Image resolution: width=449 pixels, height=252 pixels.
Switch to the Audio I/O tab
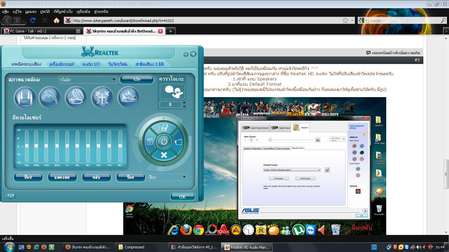pos(91,64)
